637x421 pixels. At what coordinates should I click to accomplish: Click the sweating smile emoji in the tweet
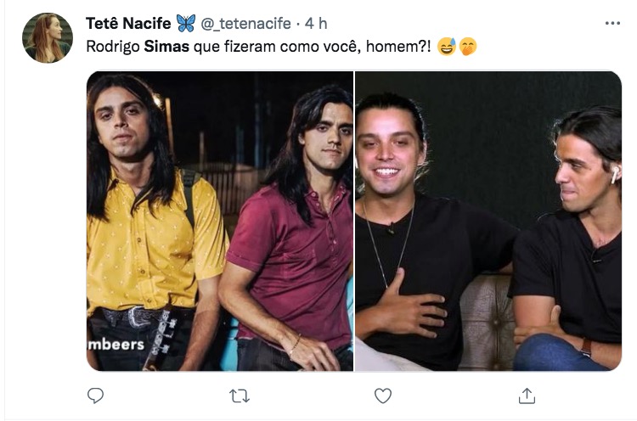tap(447, 47)
